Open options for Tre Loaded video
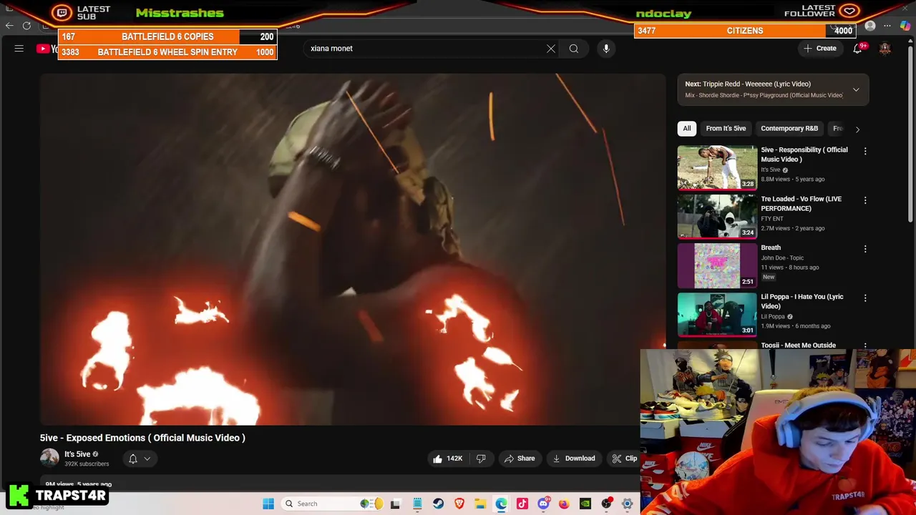916x515 pixels. 865,200
